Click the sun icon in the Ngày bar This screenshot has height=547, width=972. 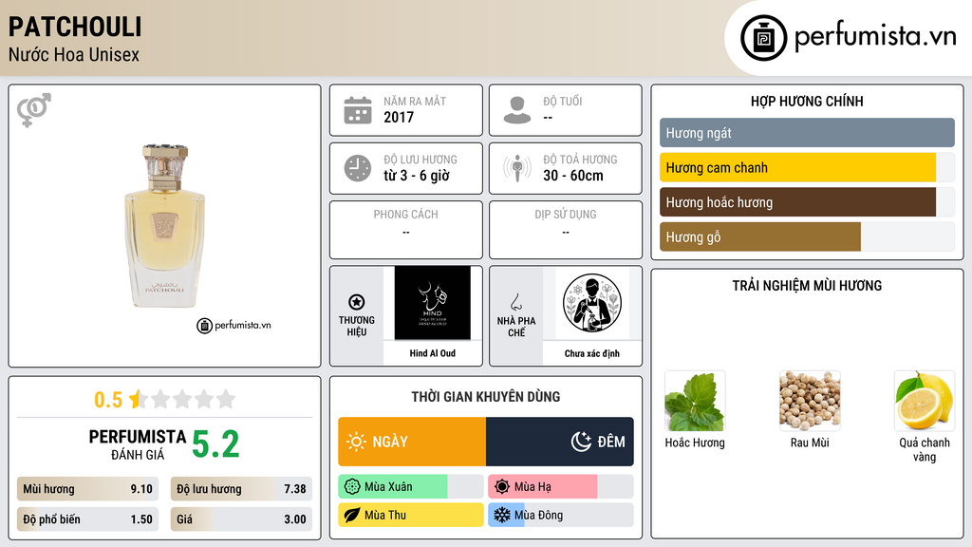pyautogui.click(x=356, y=442)
